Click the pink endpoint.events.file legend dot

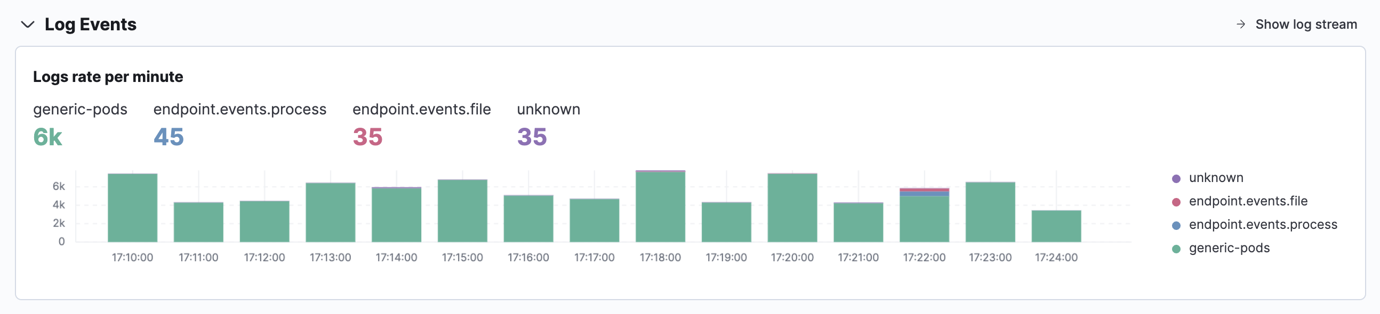tap(1176, 202)
